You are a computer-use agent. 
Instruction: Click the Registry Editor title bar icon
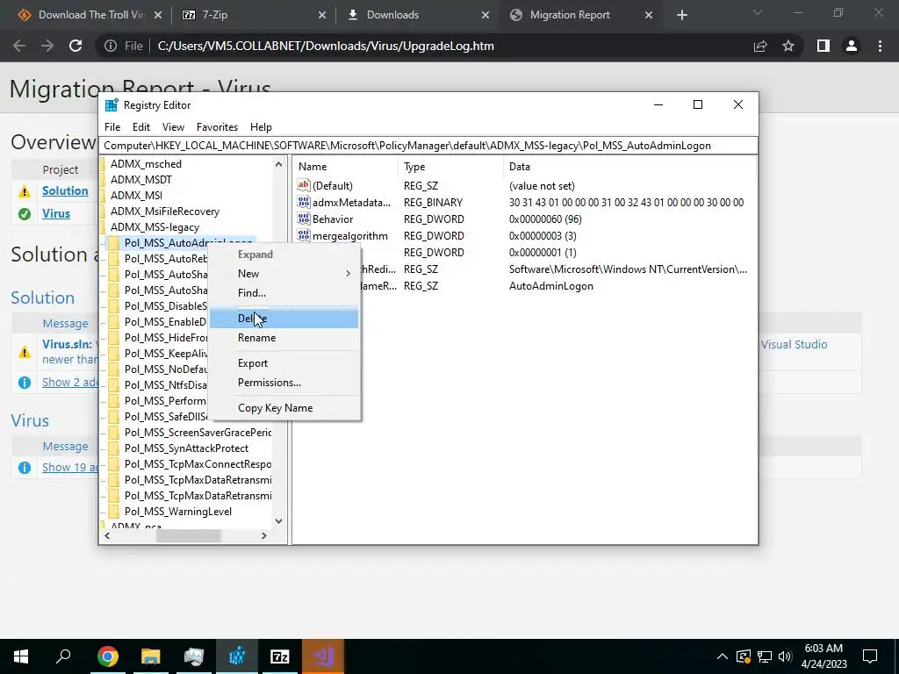[111, 105]
